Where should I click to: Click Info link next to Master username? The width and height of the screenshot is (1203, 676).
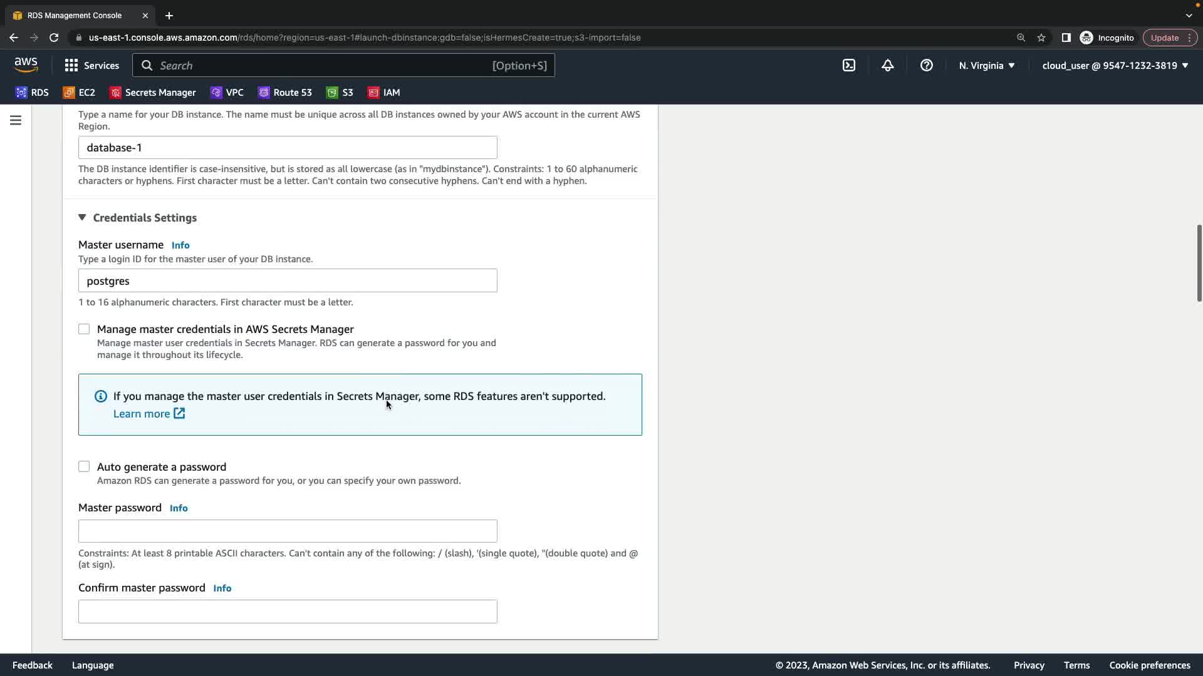point(180,245)
